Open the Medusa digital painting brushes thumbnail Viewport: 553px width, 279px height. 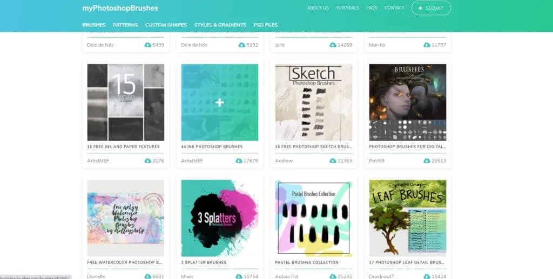pos(408,102)
